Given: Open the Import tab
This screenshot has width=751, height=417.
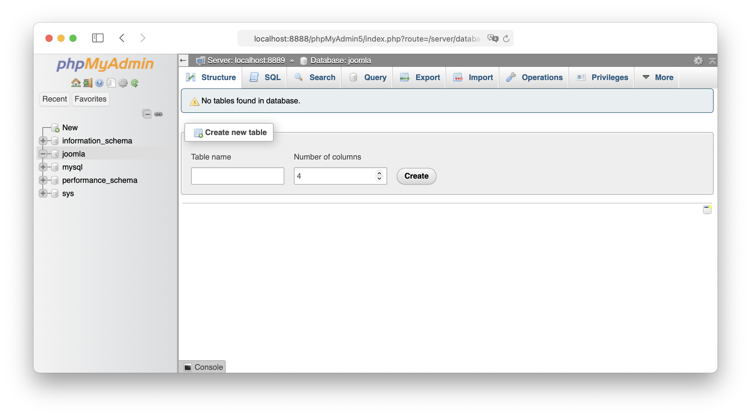Looking at the screenshot, I should coord(473,77).
